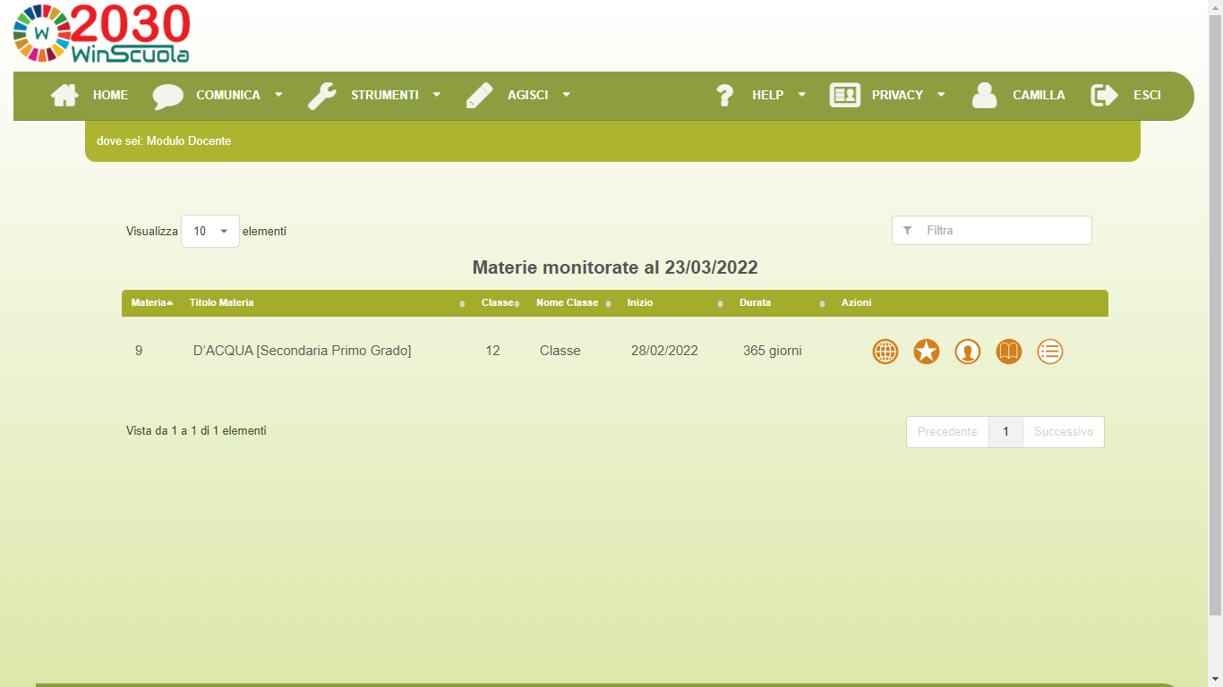The width and height of the screenshot is (1223, 687).
Task: Open the Visualizza elements count dropdown
Action: pyautogui.click(x=210, y=231)
